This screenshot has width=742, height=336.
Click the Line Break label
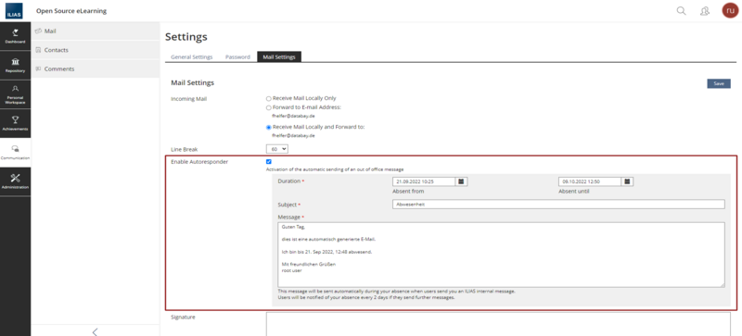184,149
